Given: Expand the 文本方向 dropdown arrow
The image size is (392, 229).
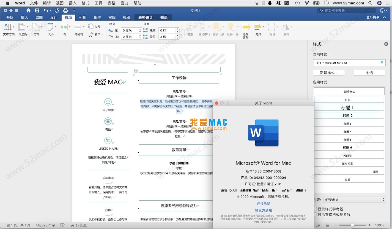Looking at the screenshot, I should pos(13,27).
